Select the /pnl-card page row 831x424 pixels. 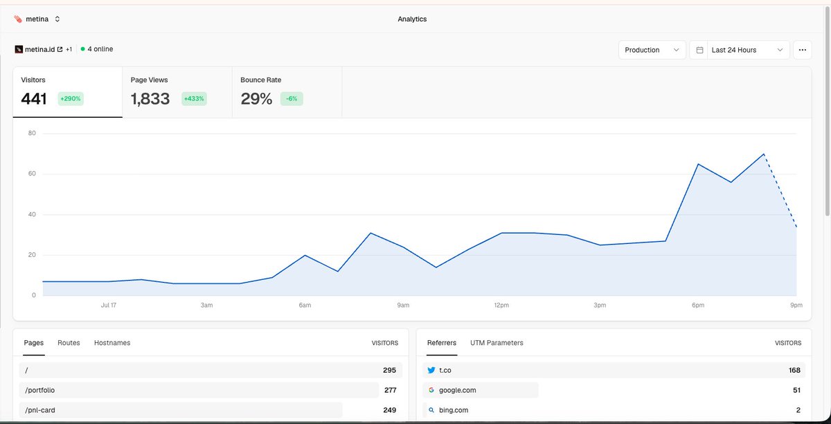click(211, 410)
